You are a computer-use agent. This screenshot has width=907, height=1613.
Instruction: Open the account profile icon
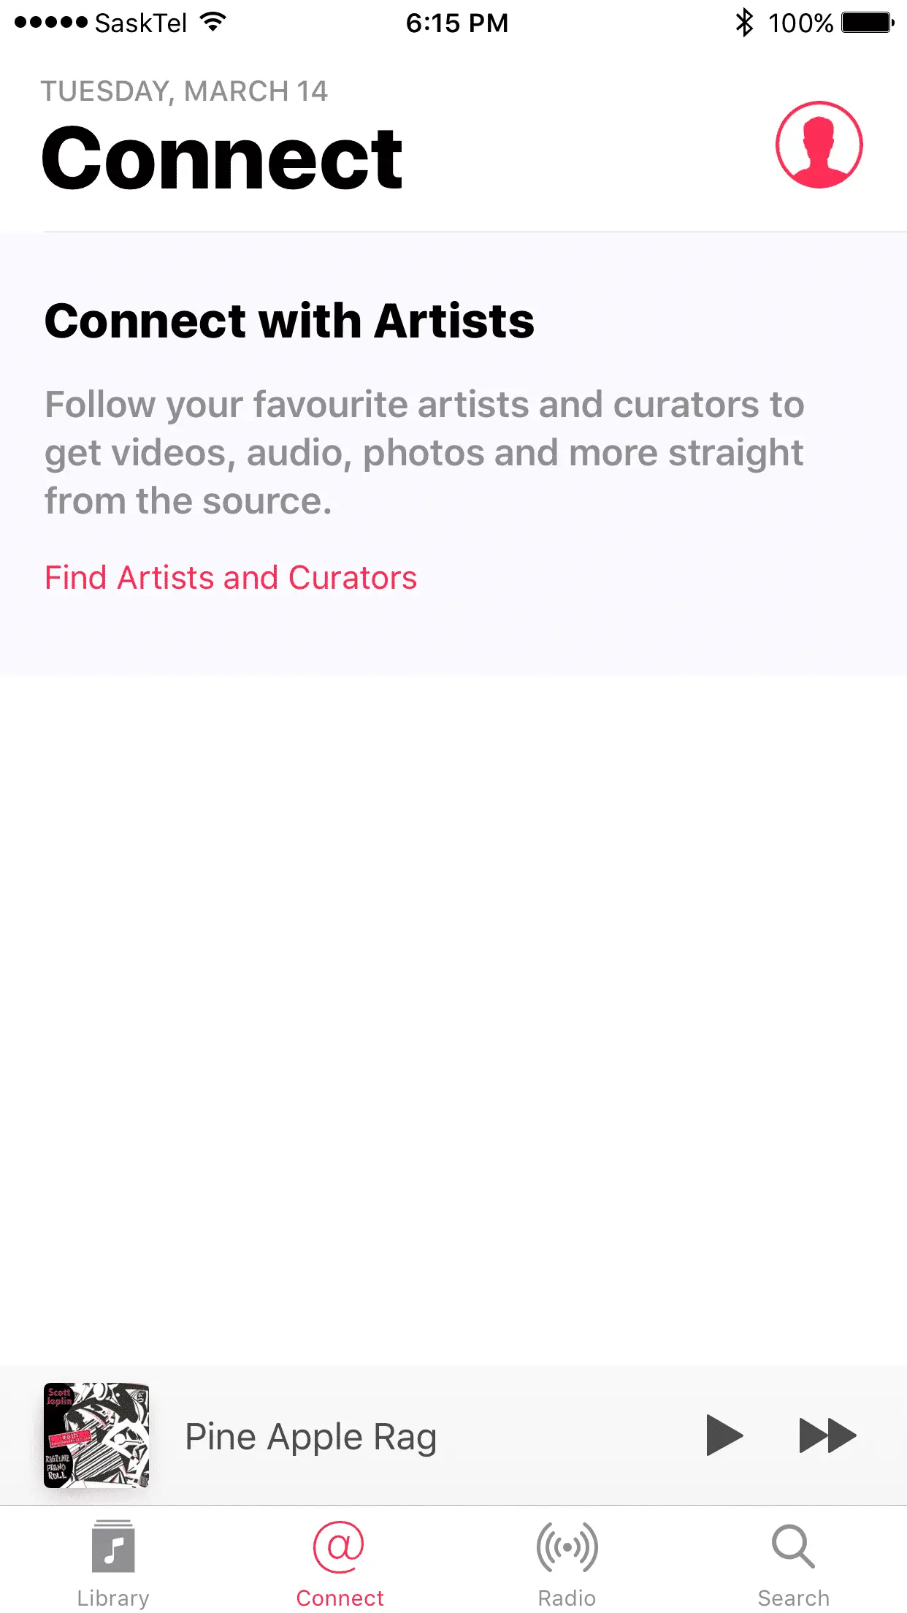(x=819, y=145)
